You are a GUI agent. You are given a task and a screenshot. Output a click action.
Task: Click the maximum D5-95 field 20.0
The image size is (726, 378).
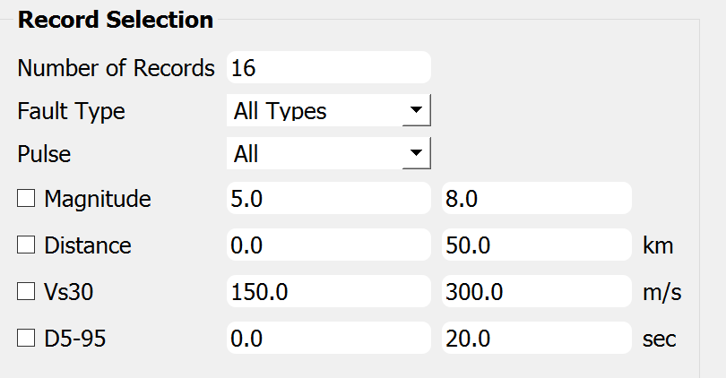(x=537, y=338)
